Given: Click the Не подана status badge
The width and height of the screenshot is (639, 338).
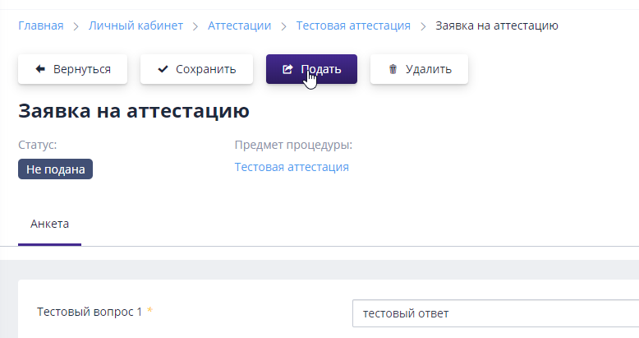Looking at the screenshot, I should click(55, 169).
